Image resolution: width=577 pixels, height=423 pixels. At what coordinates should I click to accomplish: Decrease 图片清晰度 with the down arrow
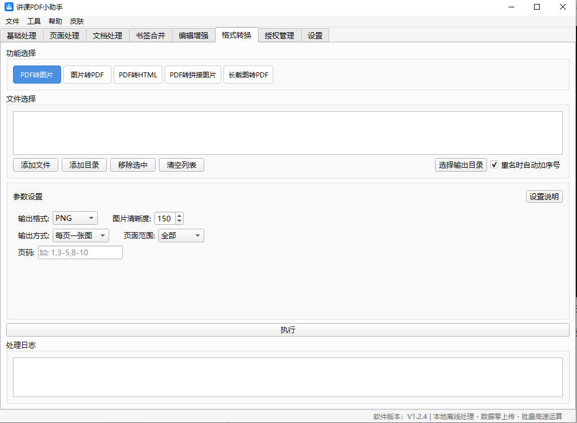179,221
